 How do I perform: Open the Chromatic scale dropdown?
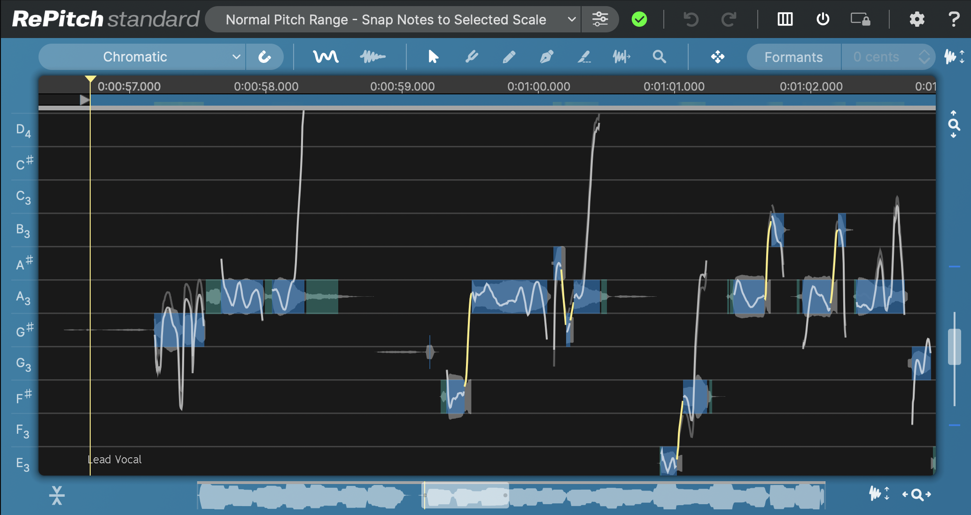click(142, 57)
